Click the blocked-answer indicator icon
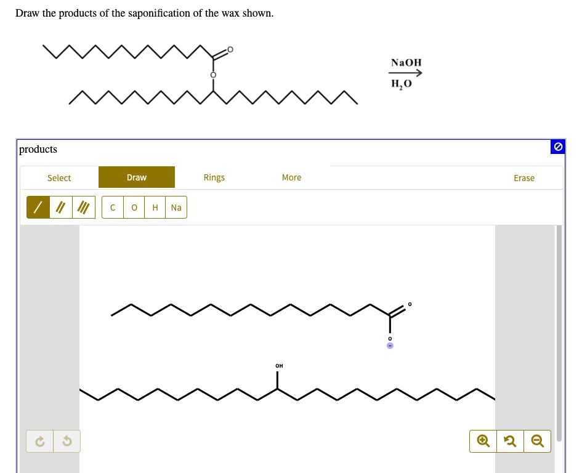The width and height of the screenshot is (582, 473). 558,147
